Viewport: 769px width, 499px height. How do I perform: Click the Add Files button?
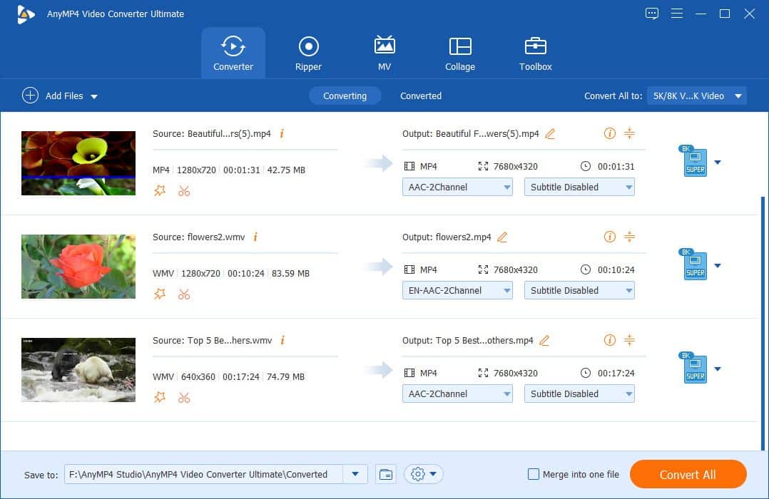coord(60,96)
